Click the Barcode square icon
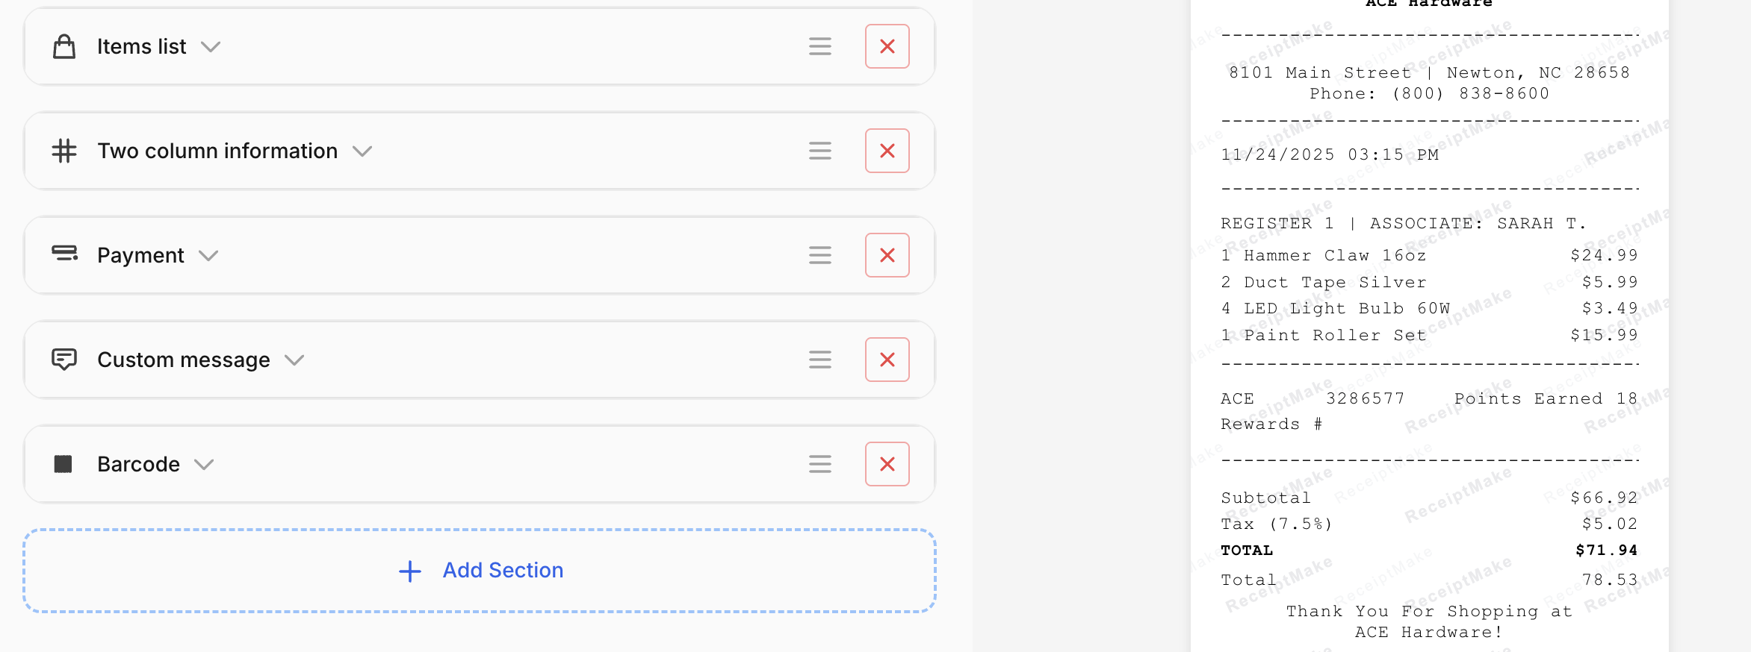Screen dimensions: 1751x652 click(x=63, y=464)
